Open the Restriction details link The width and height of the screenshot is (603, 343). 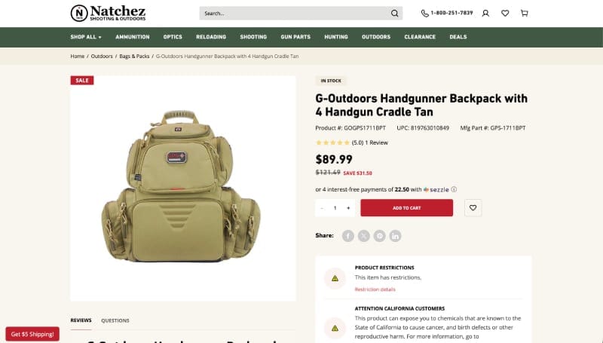pyautogui.click(x=375, y=289)
